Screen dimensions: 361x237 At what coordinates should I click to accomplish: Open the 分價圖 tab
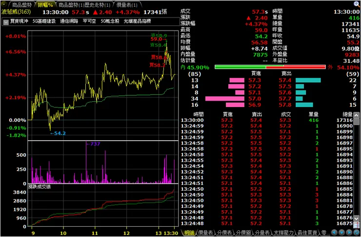[x=243, y=233]
